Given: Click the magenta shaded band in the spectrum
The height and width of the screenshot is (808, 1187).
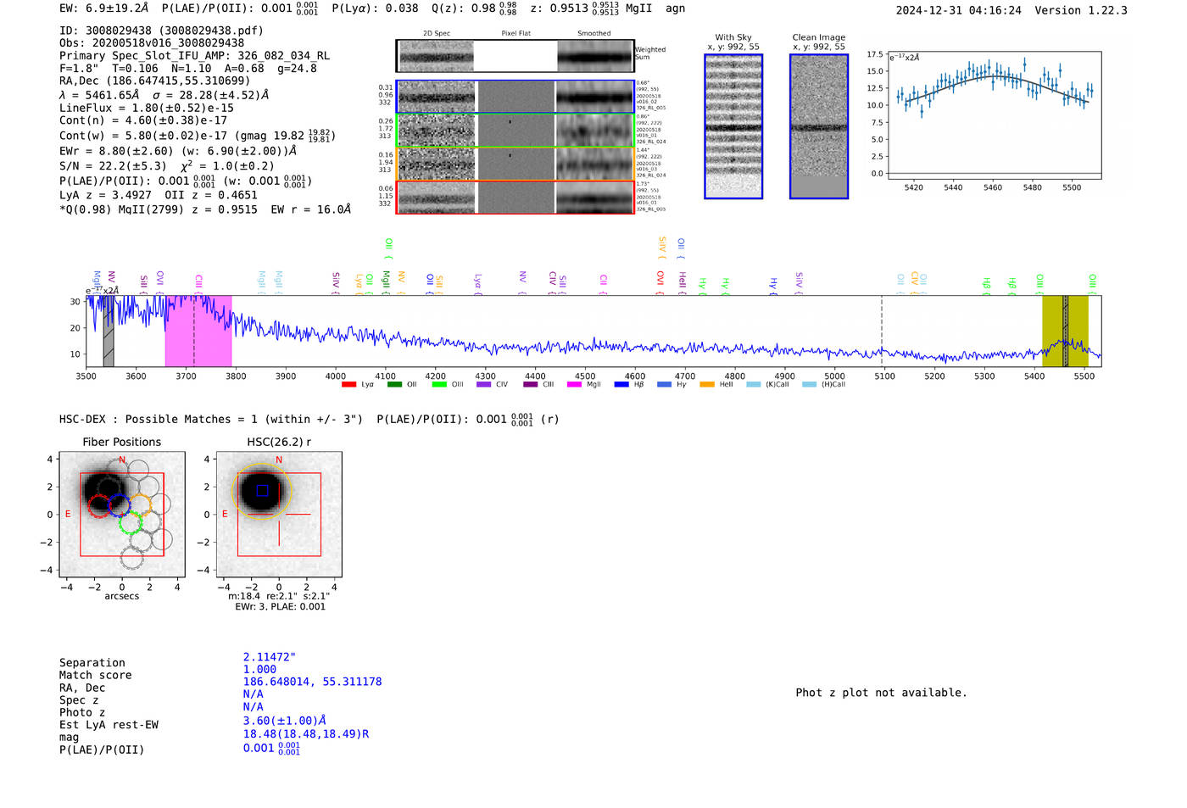Looking at the screenshot, I should (x=198, y=331).
